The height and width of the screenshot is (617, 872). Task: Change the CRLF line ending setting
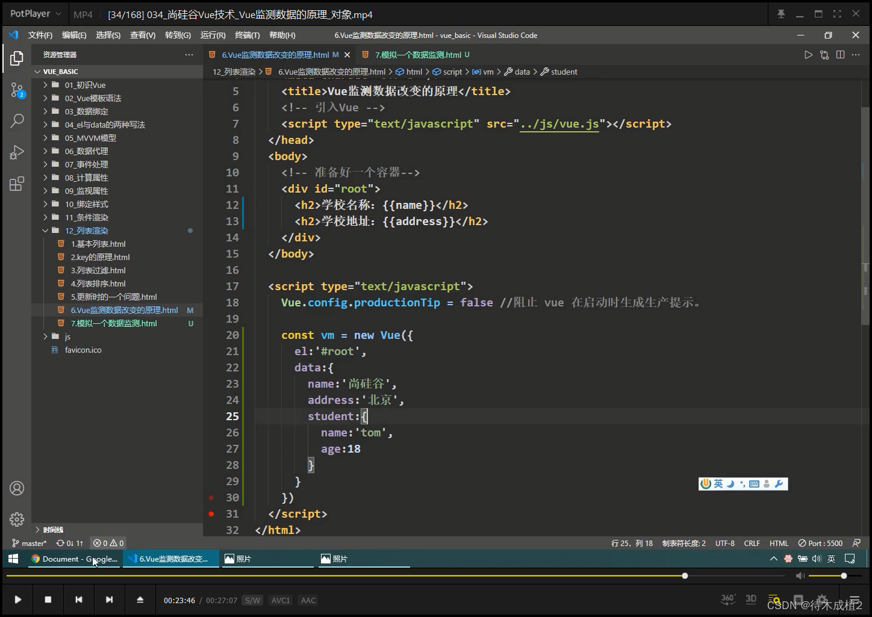pyautogui.click(x=752, y=543)
